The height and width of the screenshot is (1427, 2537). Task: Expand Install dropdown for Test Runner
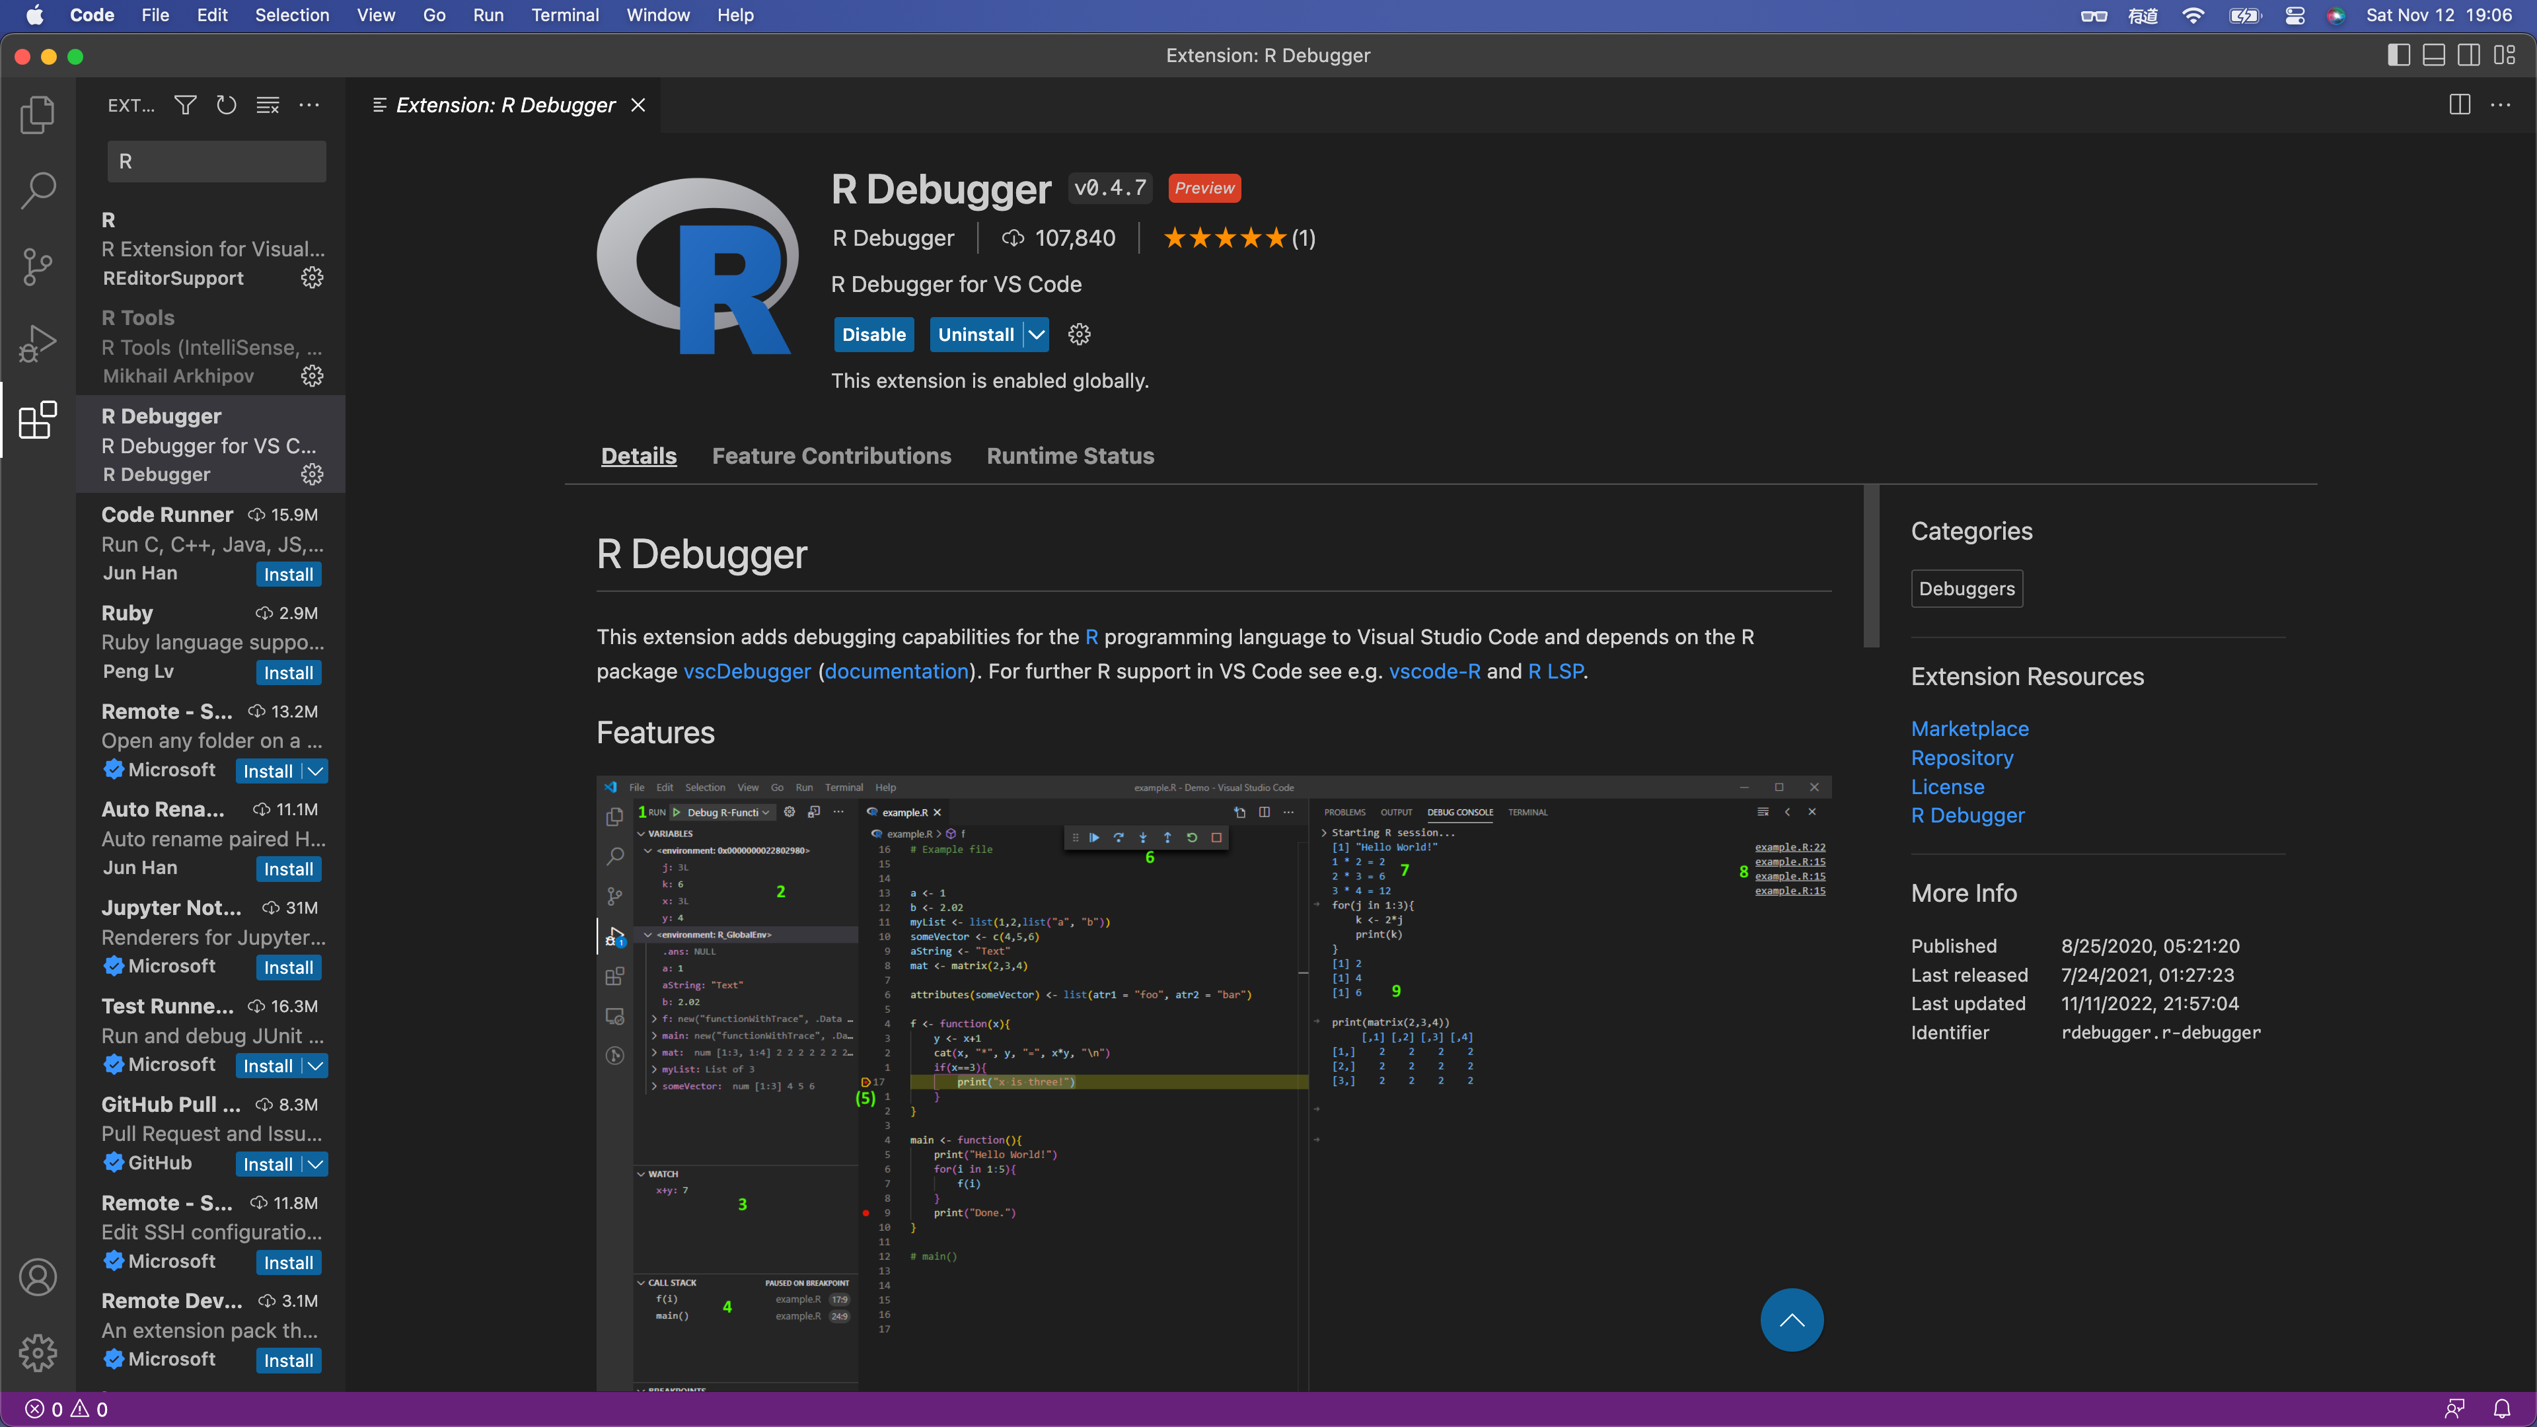click(315, 1066)
